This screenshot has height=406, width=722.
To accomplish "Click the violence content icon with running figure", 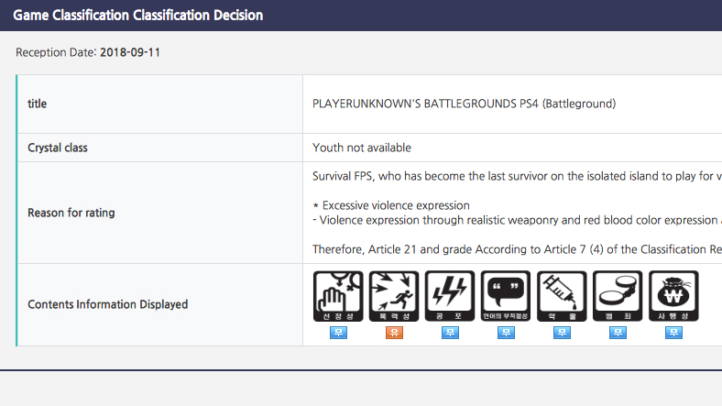I will [394, 296].
